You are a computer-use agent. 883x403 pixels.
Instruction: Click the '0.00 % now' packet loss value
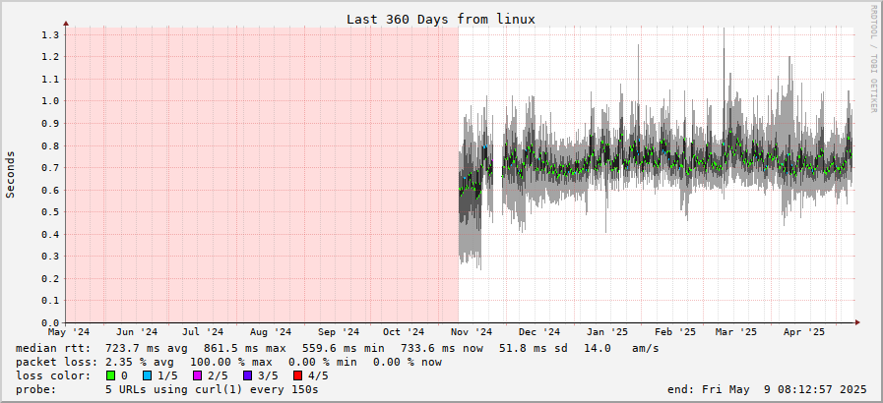click(x=408, y=362)
